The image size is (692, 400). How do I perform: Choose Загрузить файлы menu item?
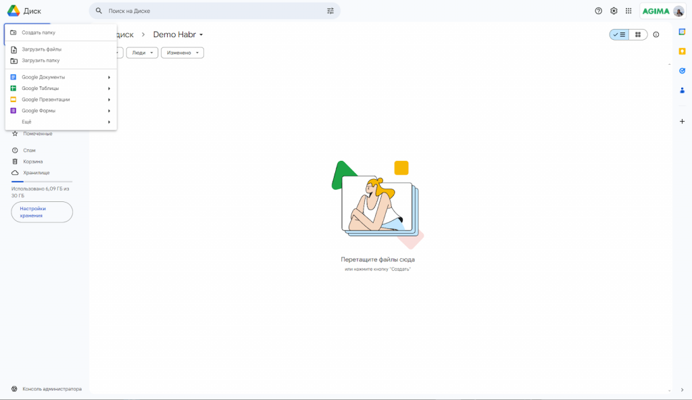(41, 49)
